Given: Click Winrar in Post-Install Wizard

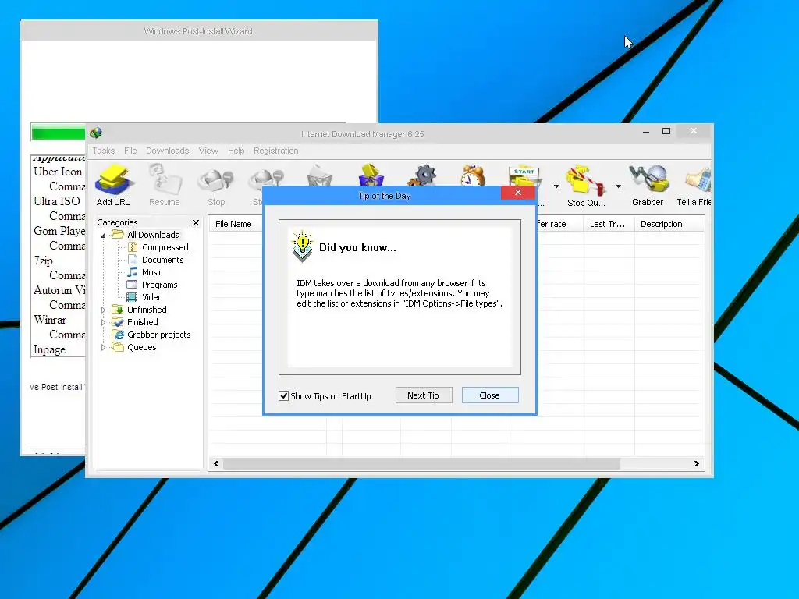Looking at the screenshot, I should click(50, 320).
